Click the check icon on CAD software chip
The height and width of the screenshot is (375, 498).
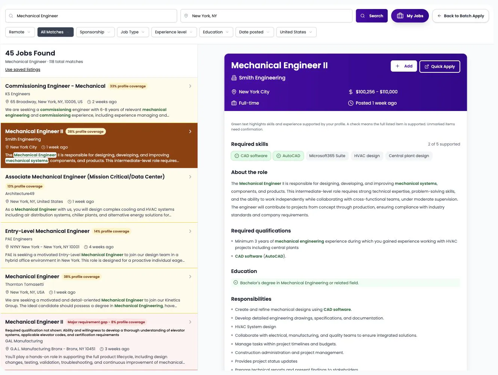pyautogui.click(x=237, y=156)
